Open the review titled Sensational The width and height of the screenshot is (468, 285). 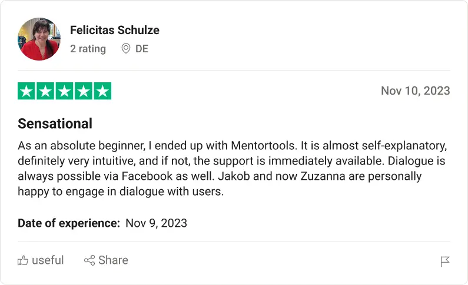point(55,123)
